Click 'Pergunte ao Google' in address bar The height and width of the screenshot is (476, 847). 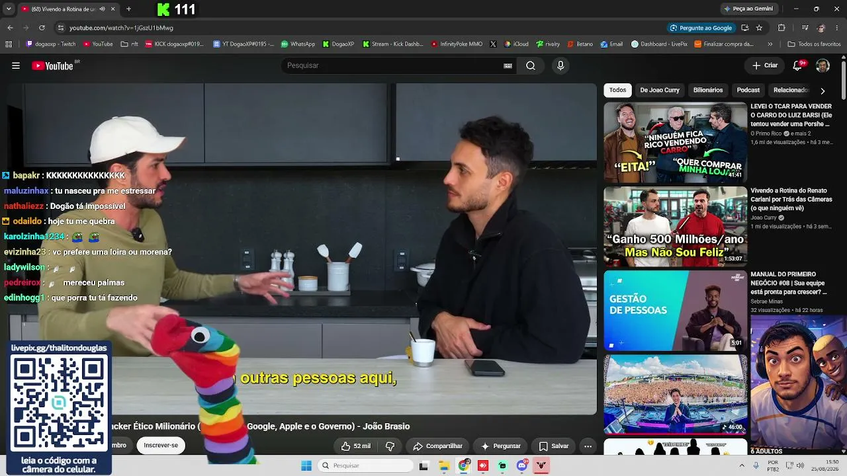701,28
